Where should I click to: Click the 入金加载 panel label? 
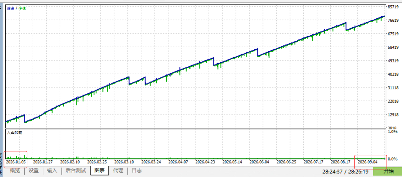pyautogui.click(x=14, y=133)
